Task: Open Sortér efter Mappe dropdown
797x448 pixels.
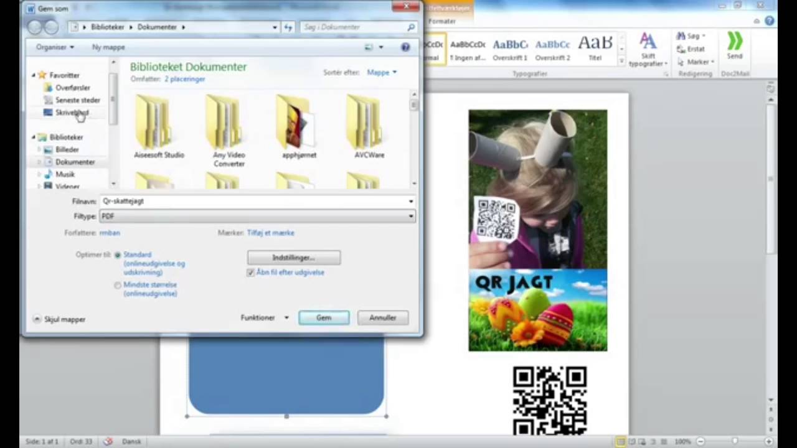Action: pyautogui.click(x=382, y=73)
